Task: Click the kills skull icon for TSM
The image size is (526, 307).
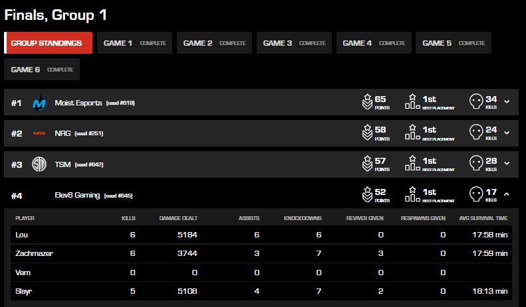Action: click(476, 163)
